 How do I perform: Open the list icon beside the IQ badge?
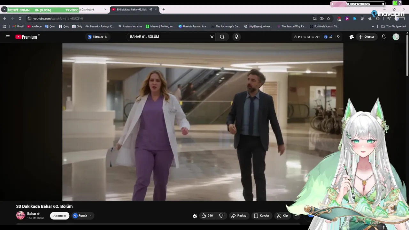[331, 37]
